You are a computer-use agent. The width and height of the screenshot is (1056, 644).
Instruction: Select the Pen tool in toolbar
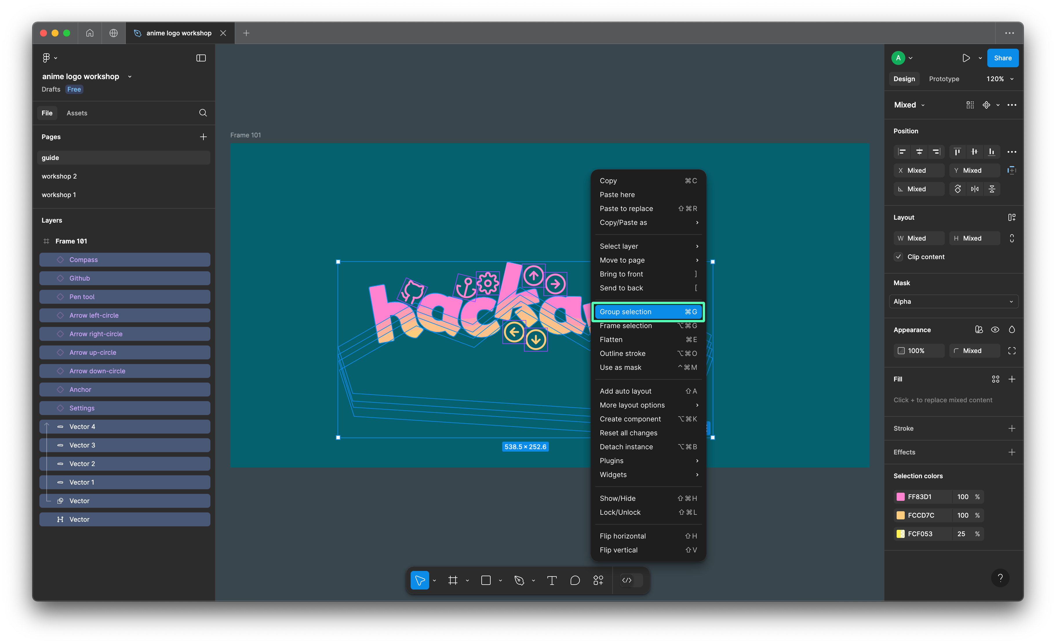[519, 580]
